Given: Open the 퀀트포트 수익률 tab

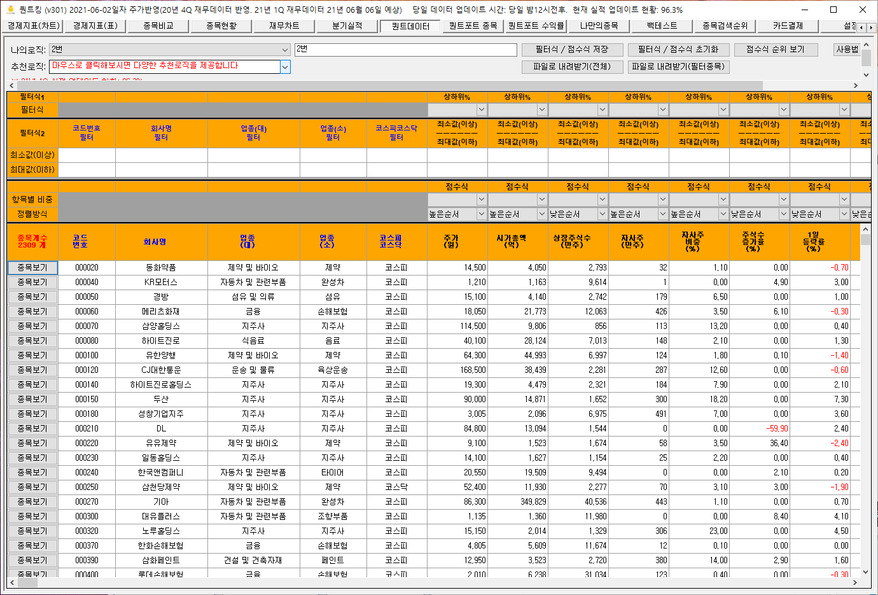Looking at the screenshot, I should [x=536, y=26].
